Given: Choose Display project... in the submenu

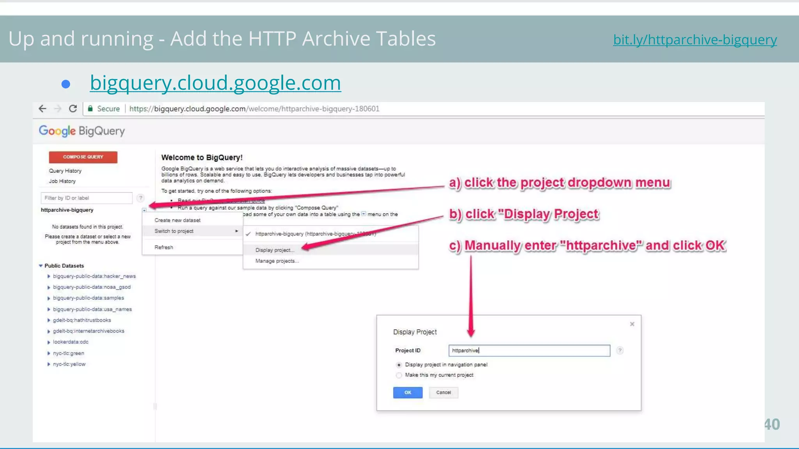Looking at the screenshot, I should 330,250.
